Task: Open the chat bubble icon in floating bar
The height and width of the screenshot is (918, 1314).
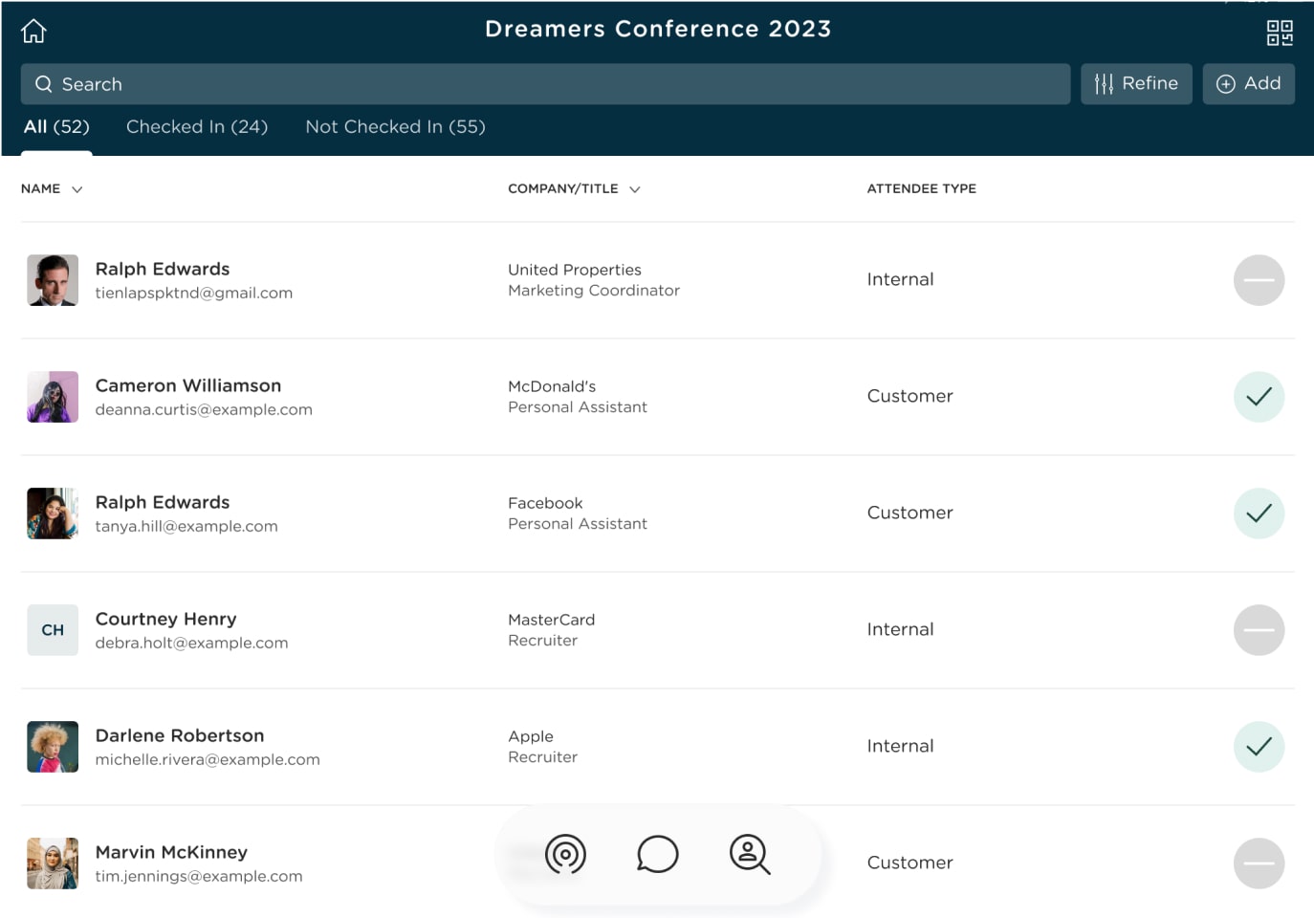Action: tap(658, 854)
